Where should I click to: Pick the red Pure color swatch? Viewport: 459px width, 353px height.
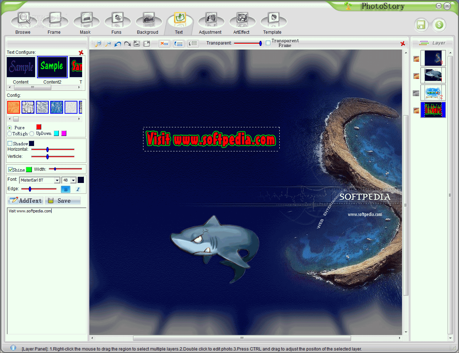pos(39,127)
